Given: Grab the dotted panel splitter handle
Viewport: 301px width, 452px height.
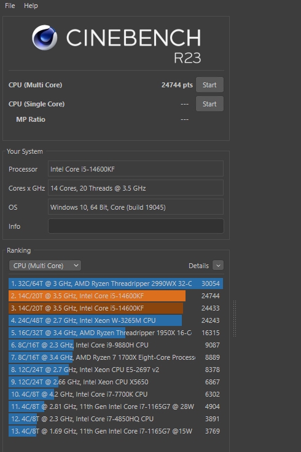Looking at the screenshot, I should [235, 319].
